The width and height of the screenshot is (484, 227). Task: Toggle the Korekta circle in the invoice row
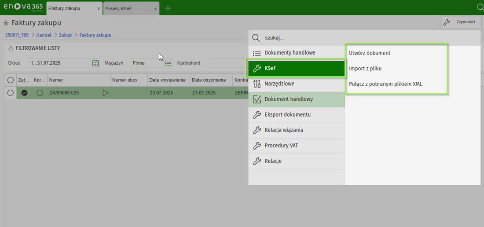[40, 93]
